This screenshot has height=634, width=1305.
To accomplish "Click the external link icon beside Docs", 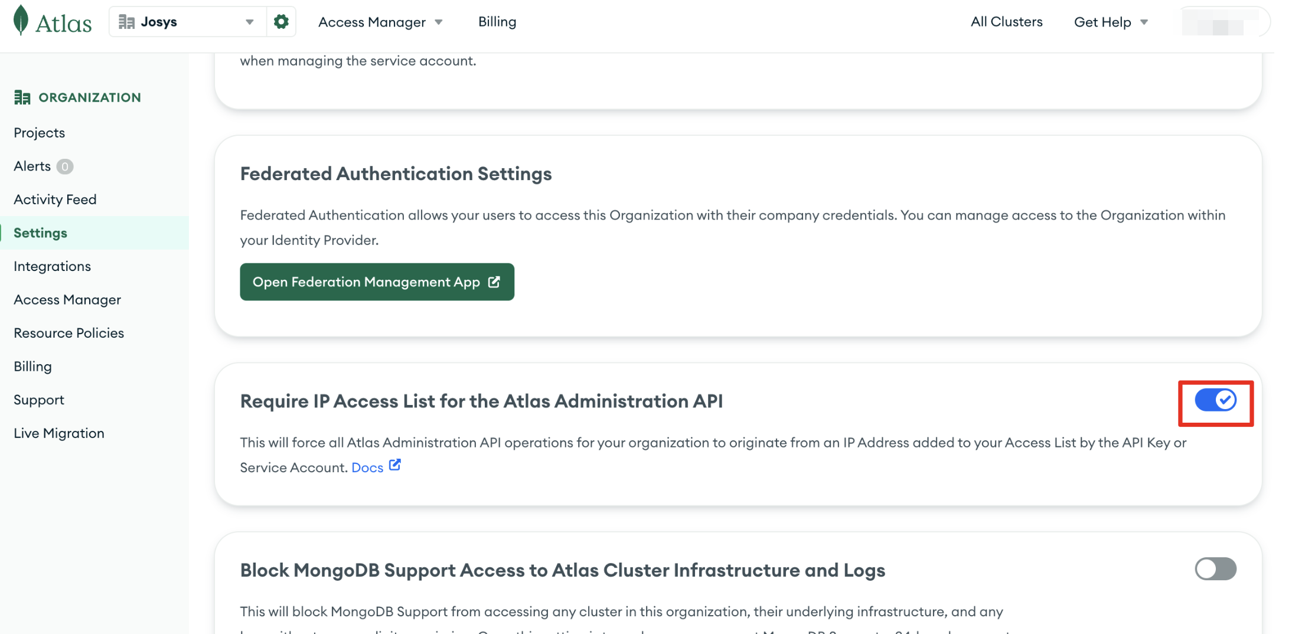I will tap(395, 466).
